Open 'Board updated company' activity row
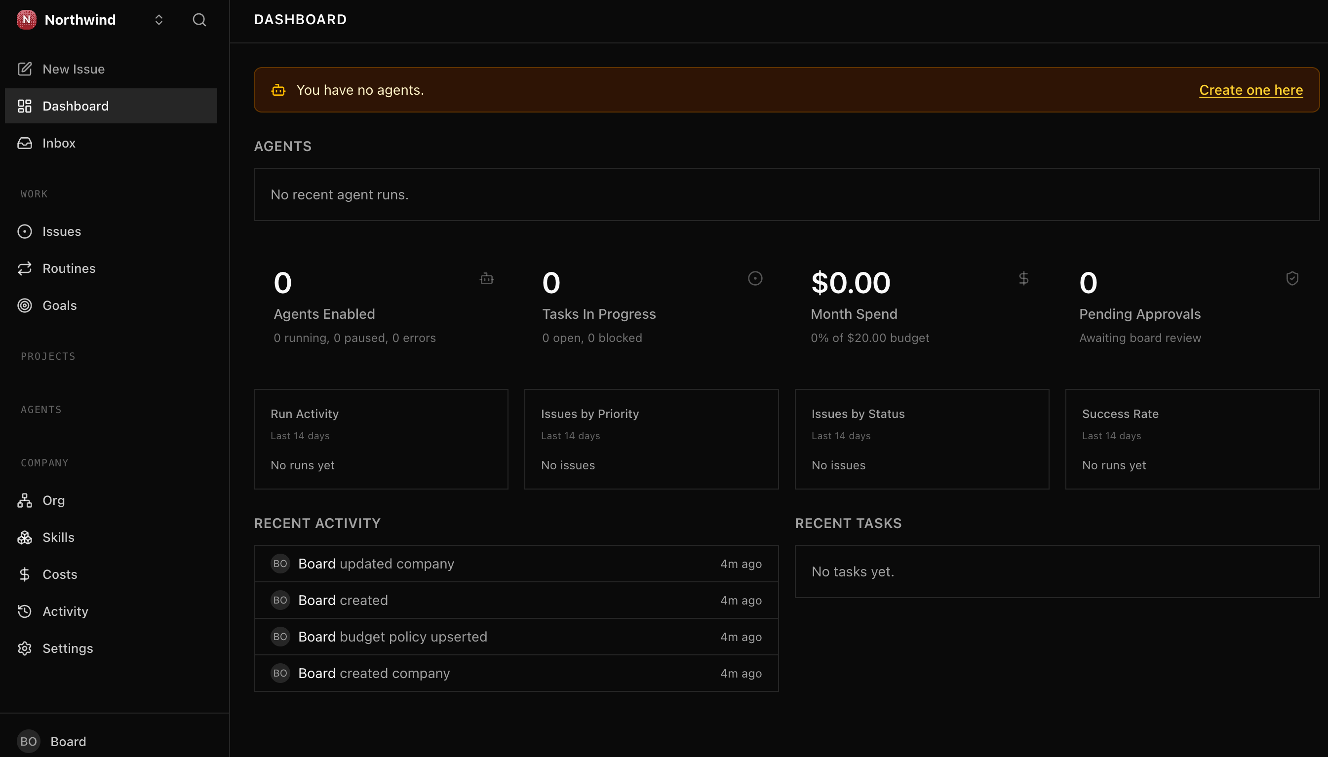Image resolution: width=1328 pixels, height=757 pixels. 516,564
